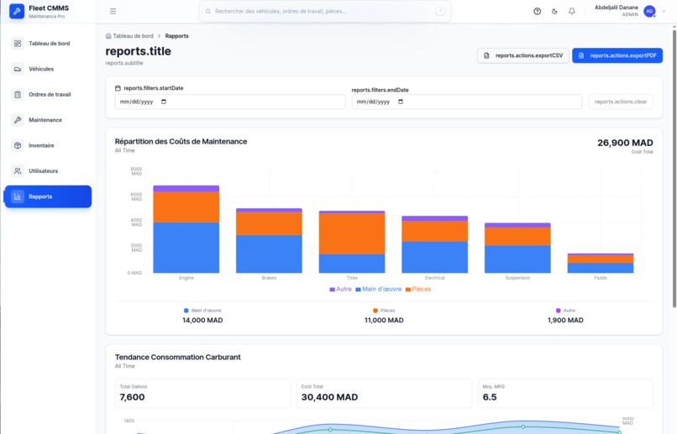The height and width of the screenshot is (434, 677).
Task: Open notifications bell icon
Action: (572, 11)
